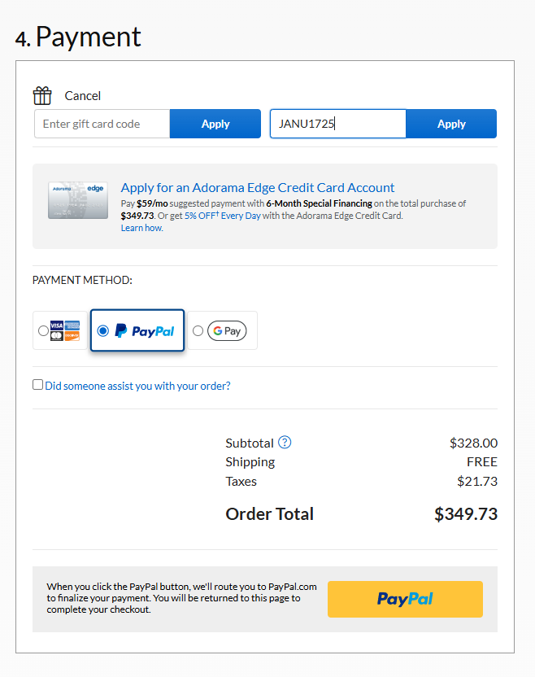Click the Adorama Edge card image
Screen dimensions: 535x677
[77, 200]
